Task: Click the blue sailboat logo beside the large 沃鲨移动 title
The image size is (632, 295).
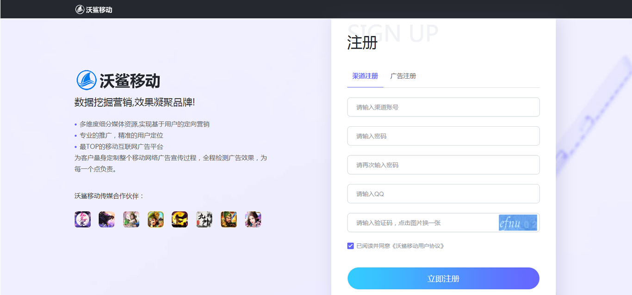Action: click(x=86, y=80)
